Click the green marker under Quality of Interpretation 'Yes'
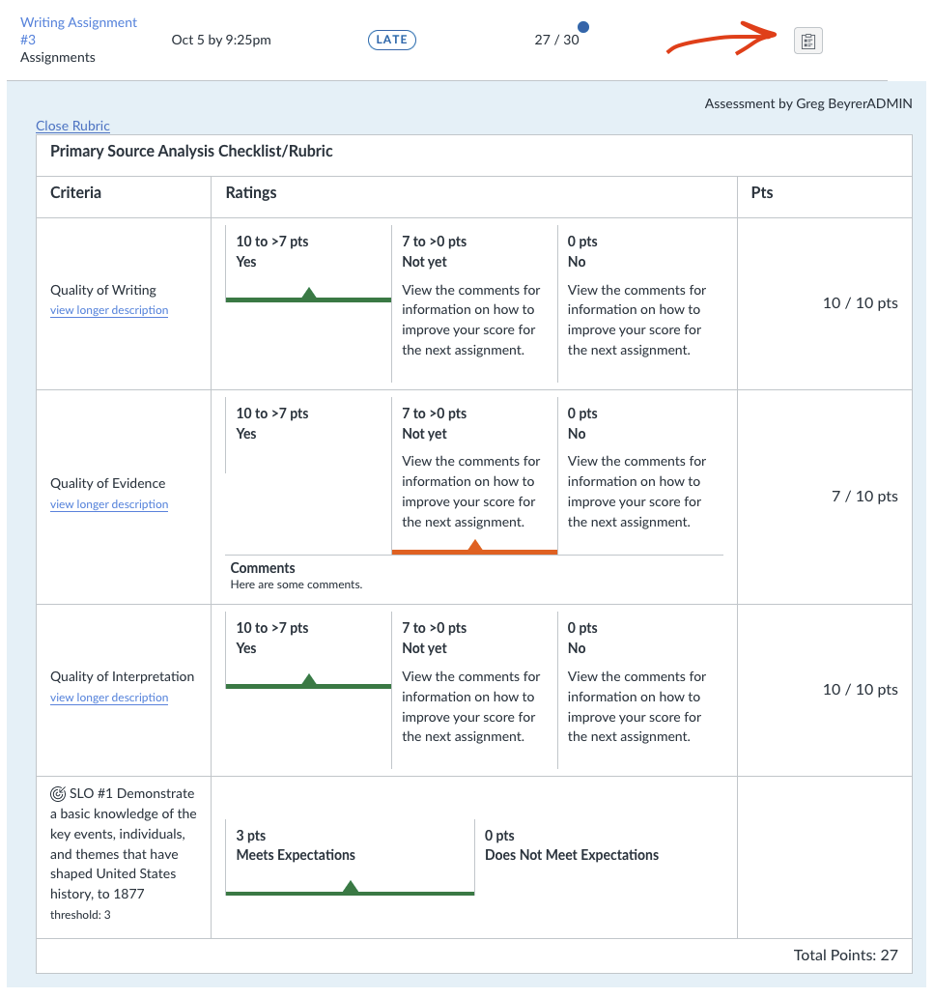 308,681
